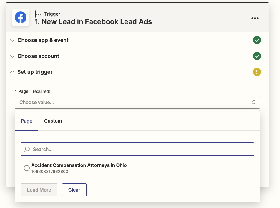Click yellow warning icon beside Set up trigger
280x208 pixels.
[x=257, y=72]
